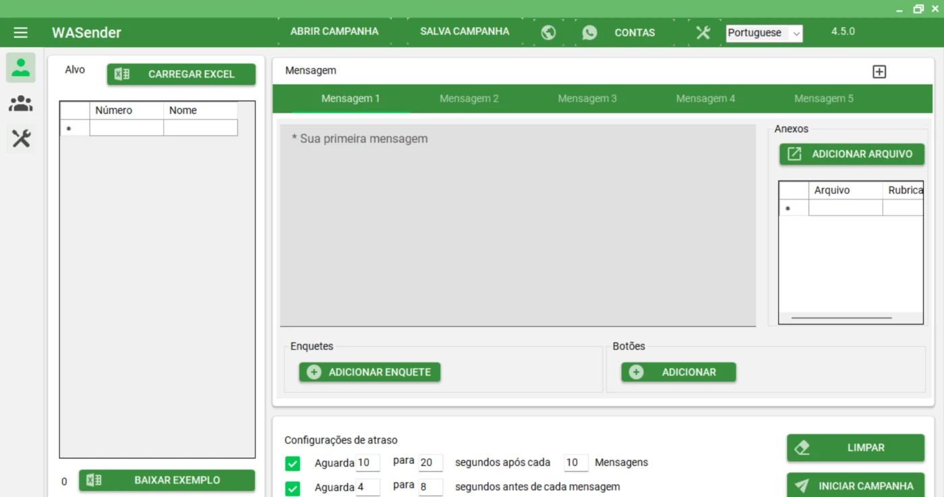Click the ADICIONAR ENQUETE button
The height and width of the screenshot is (497, 944).
tap(370, 372)
